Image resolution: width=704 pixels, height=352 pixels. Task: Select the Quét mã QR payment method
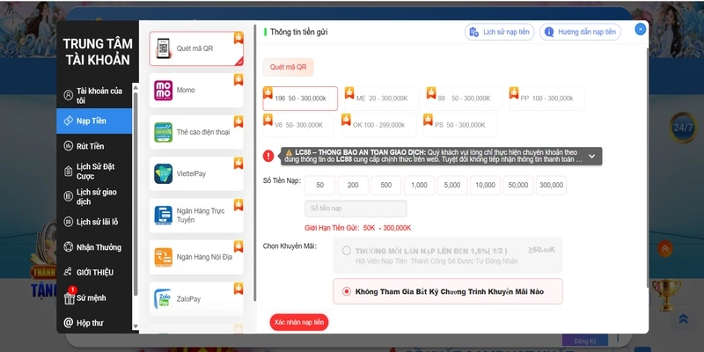pyautogui.click(x=196, y=48)
